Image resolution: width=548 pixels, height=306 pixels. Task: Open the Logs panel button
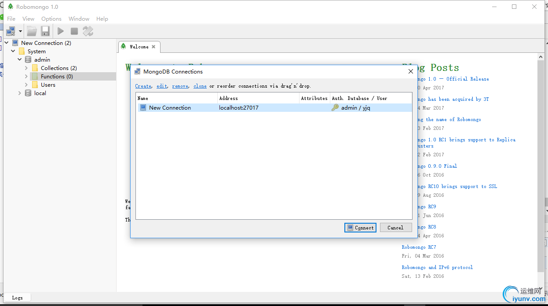tap(17, 298)
